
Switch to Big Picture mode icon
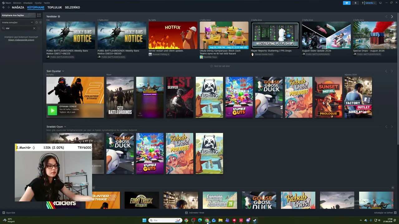[x=380, y=3]
